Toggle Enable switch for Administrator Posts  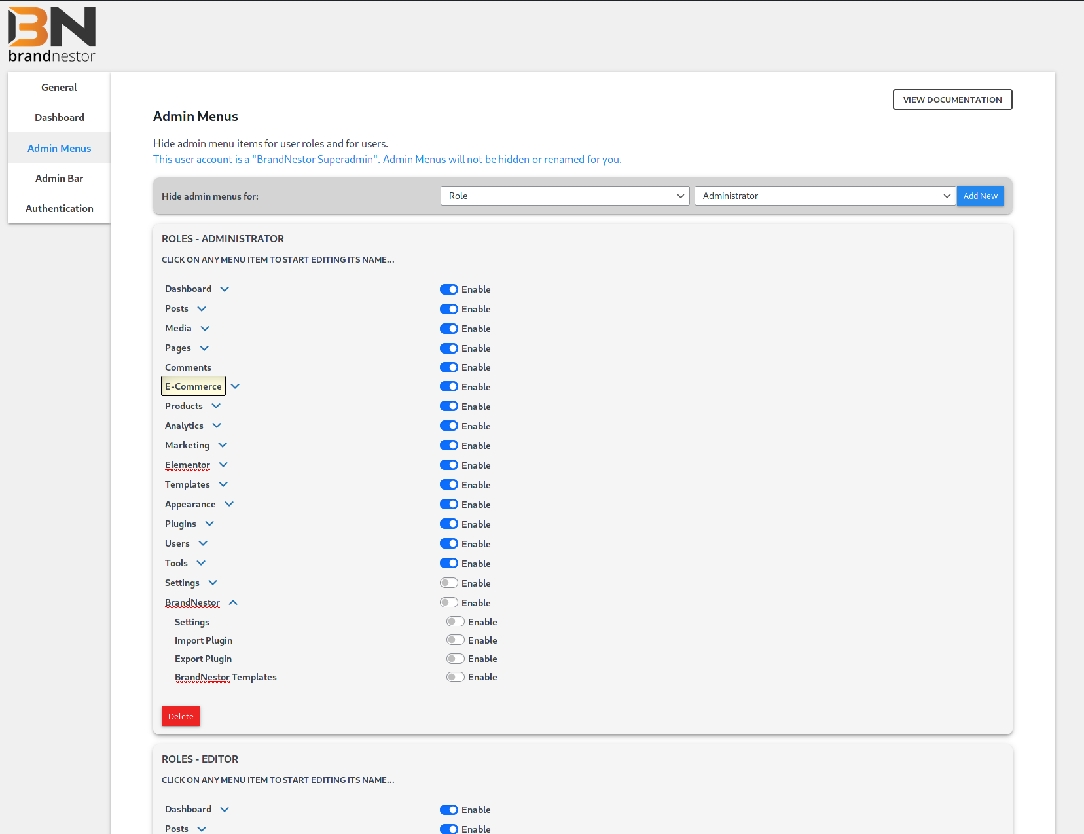point(449,309)
